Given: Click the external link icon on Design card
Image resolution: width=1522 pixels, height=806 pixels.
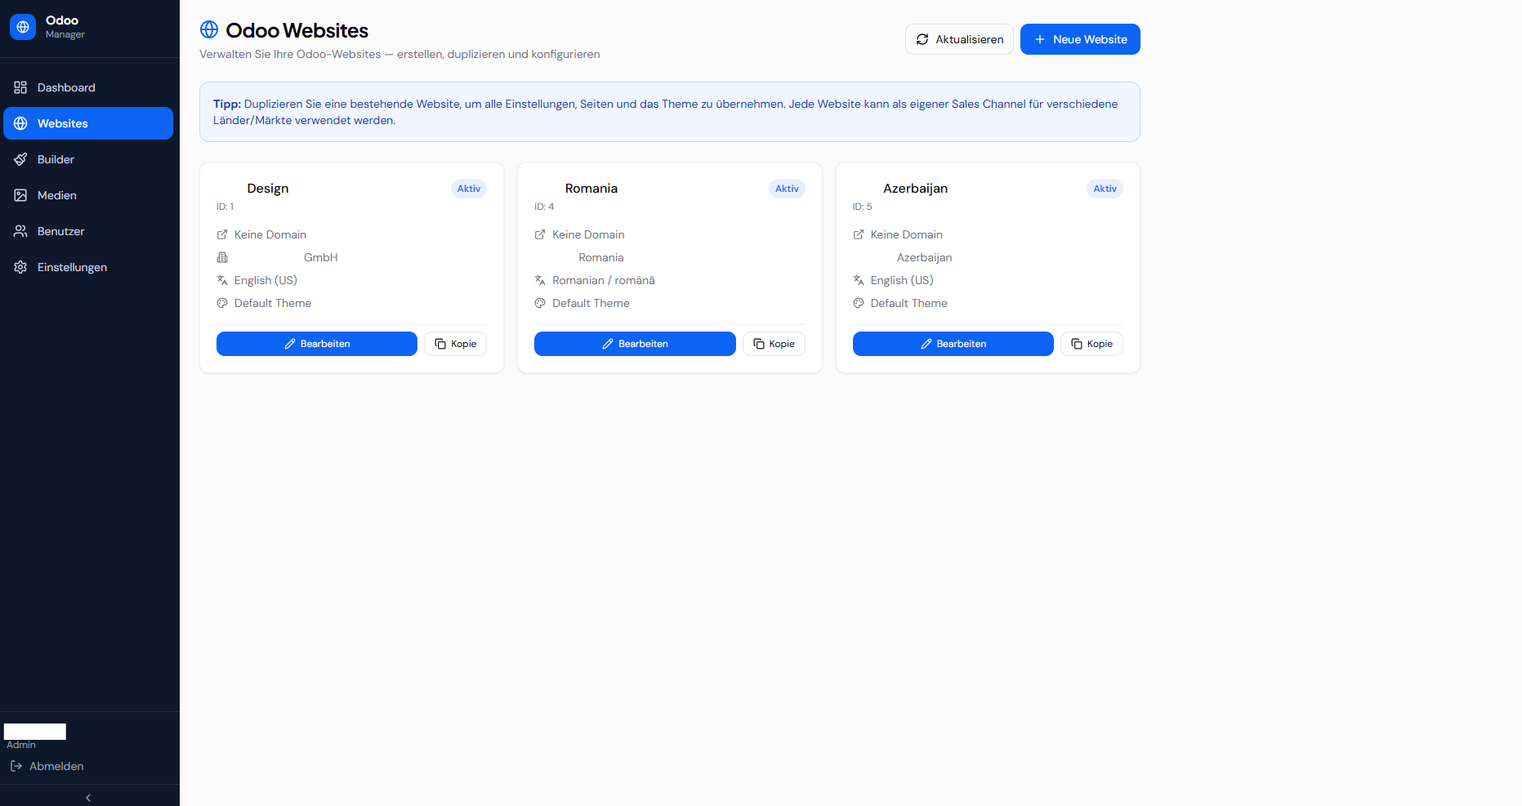Looking at the screenshot, I should coord(222,234).
